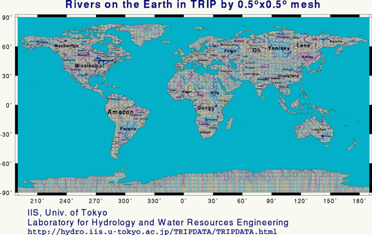Select the 270° longitude axis label
372x235 pixels.
(x=96, y=201)
